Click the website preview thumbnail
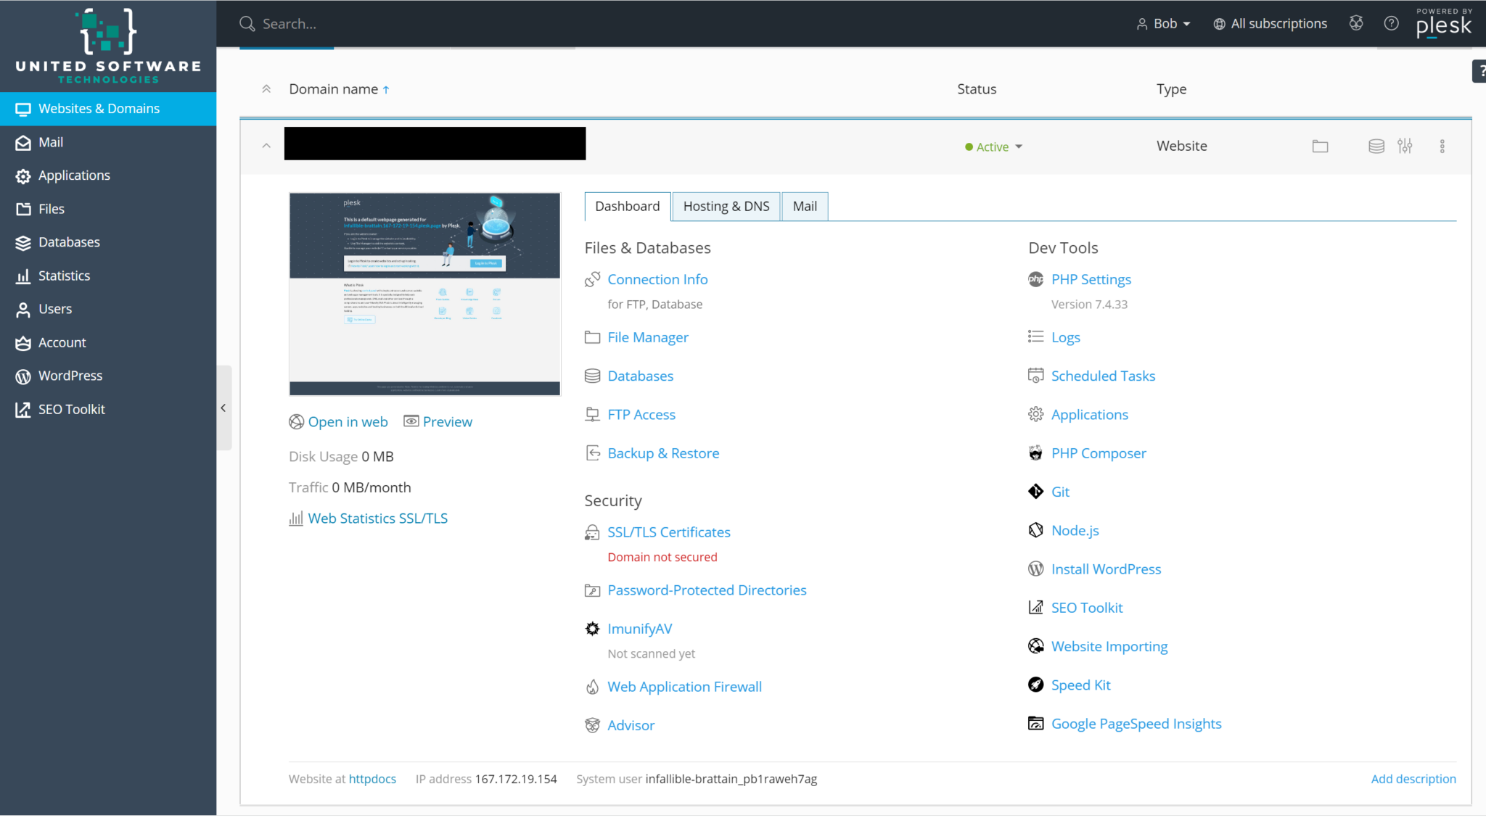 click(424, 294)
